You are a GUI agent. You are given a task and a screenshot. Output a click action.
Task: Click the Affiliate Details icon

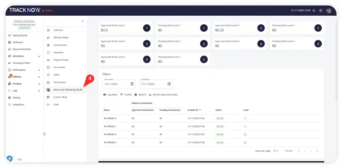pos(48,37)
